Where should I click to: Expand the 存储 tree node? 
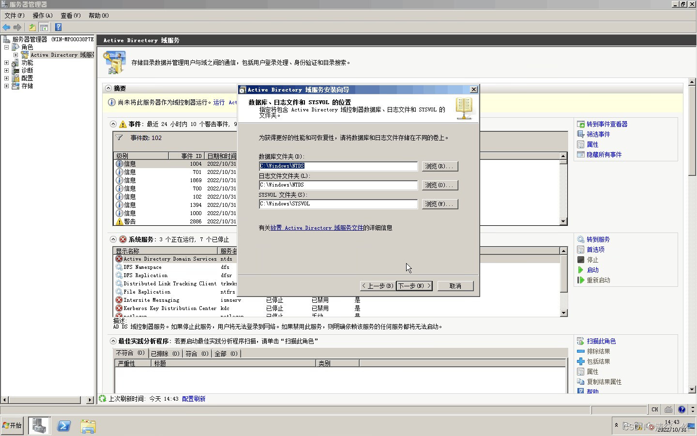[x=6, y=86]
